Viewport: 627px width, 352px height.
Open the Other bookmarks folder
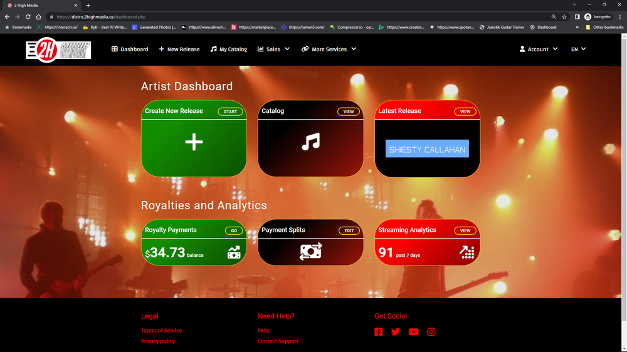point(604,27)
